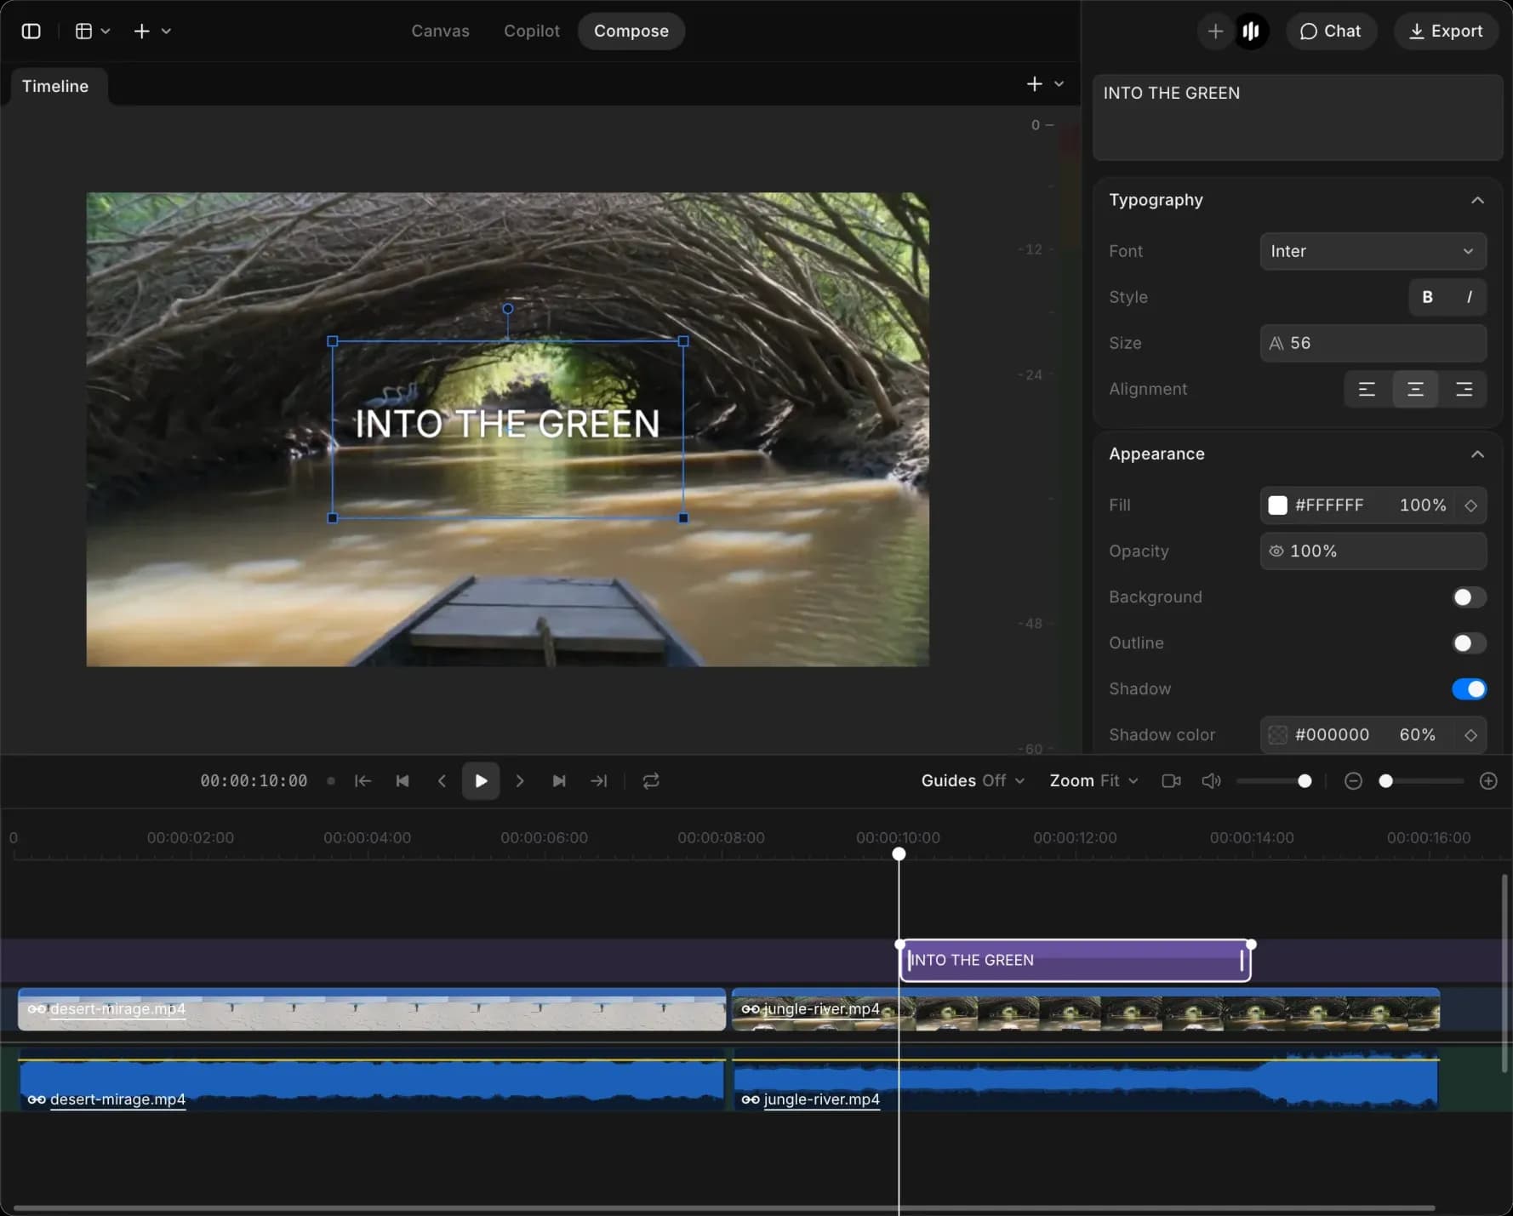Click the plus icon next to the audio levels button
Viewport: 1513px width, 1216px height.
pos(1215,31)
